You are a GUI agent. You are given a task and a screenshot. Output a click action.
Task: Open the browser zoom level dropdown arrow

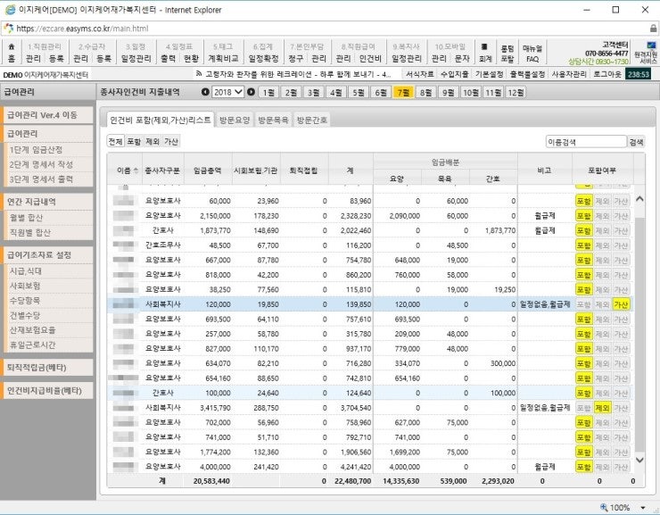point(643,508)
